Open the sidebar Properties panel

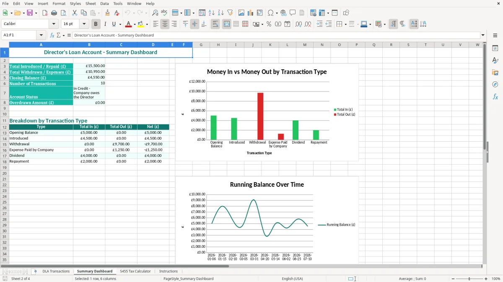495,48
